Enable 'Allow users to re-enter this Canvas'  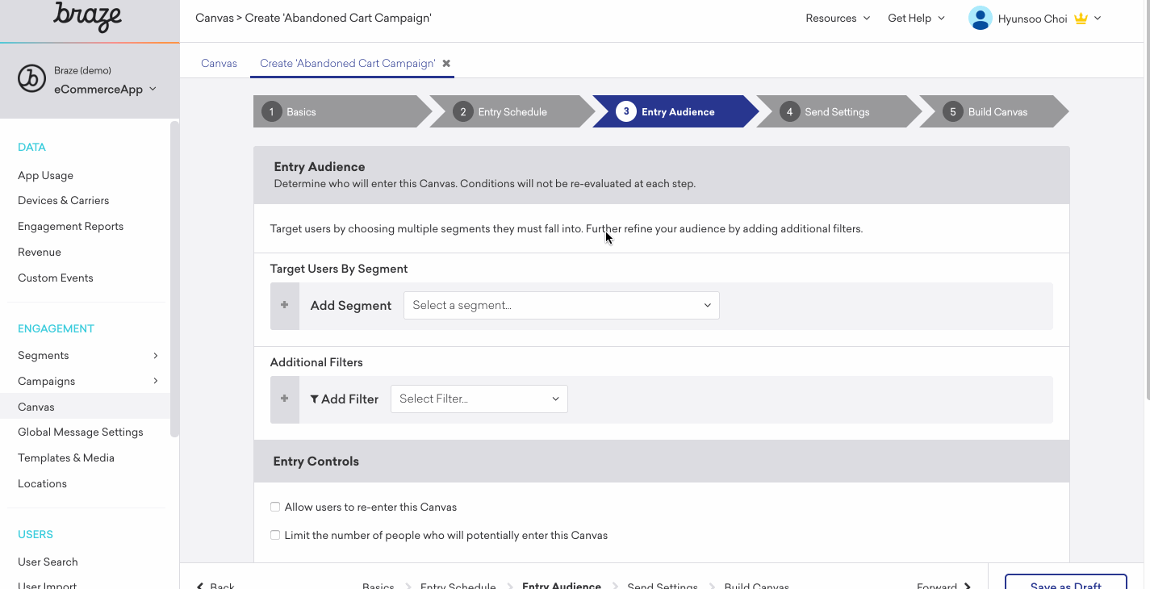pos(275,507)
